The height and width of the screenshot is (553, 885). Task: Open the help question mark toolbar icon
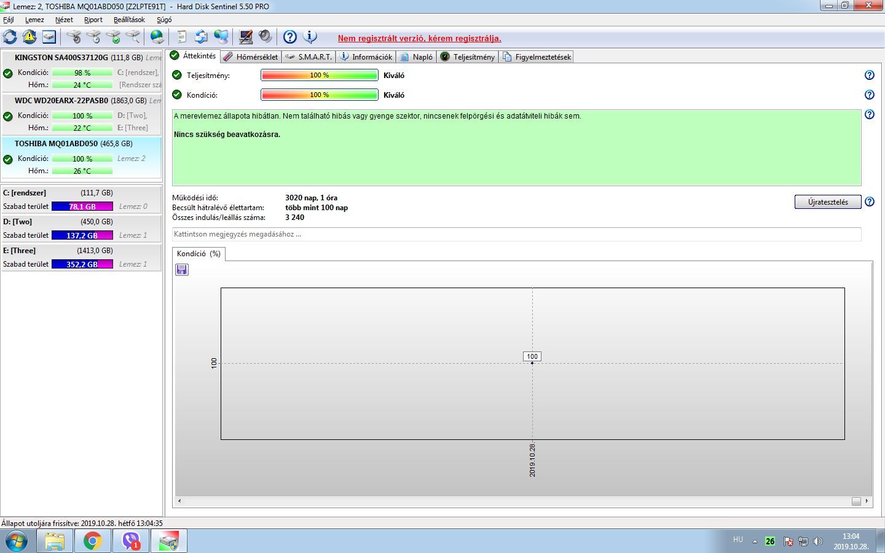290,37
